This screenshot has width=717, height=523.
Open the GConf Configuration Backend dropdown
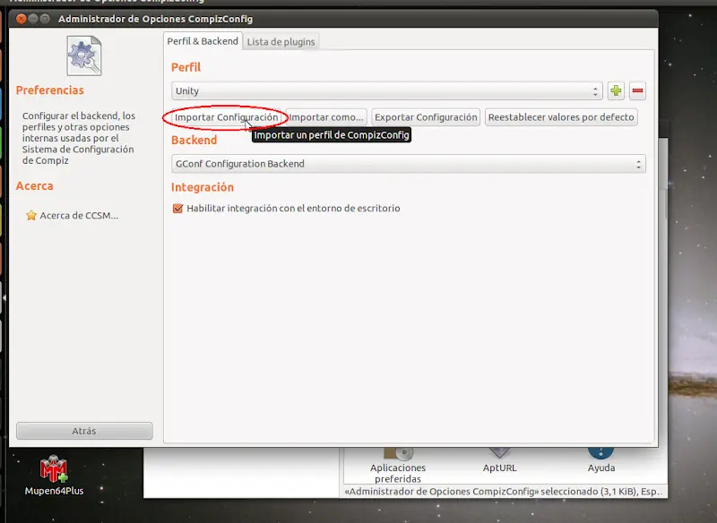tap(409, 164)
